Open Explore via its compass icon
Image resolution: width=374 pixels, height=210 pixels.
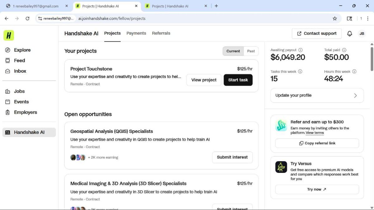[8, 50]
